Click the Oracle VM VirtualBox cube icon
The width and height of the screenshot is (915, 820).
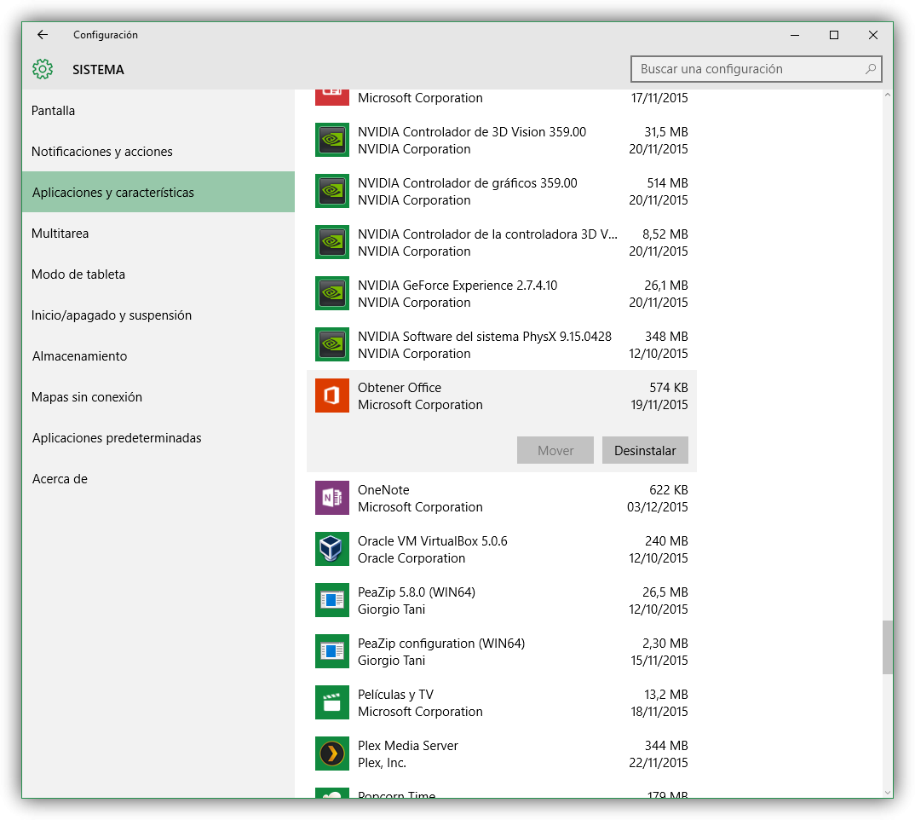coord(332,549)
